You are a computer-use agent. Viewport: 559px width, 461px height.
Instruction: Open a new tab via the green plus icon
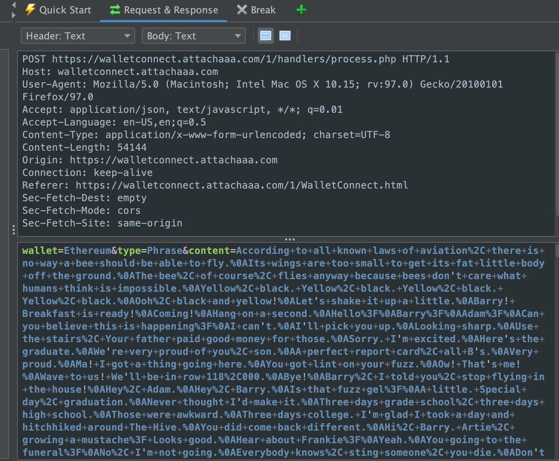(301, 9)
